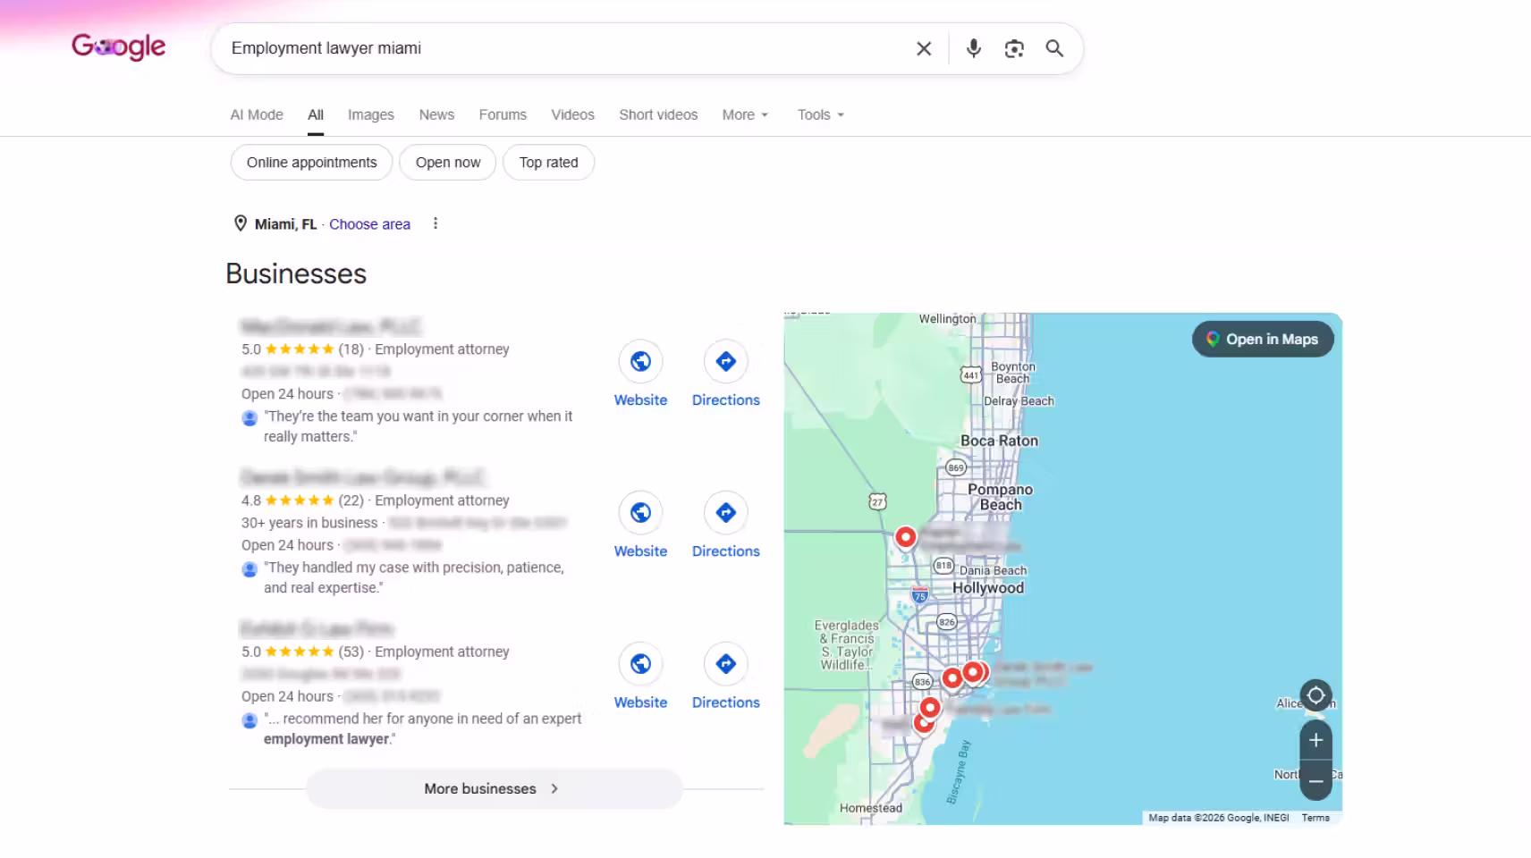Get Directions icon for the 4.8-rated attorney
Viewport: 1531px width, 858px height.
(x=726, y=512)
